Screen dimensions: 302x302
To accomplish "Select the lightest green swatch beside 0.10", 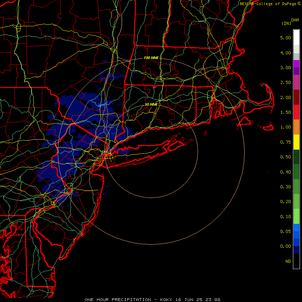I will (x=296, y=216).
